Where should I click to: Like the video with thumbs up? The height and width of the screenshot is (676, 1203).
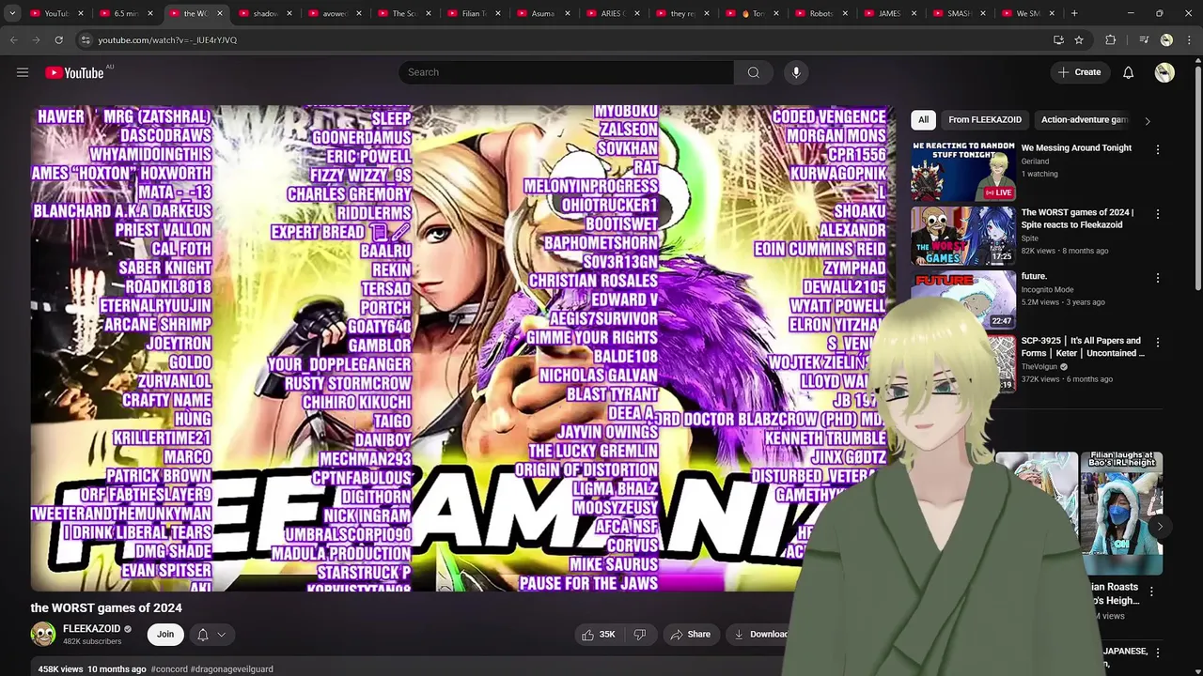click(x=598, y=635)
